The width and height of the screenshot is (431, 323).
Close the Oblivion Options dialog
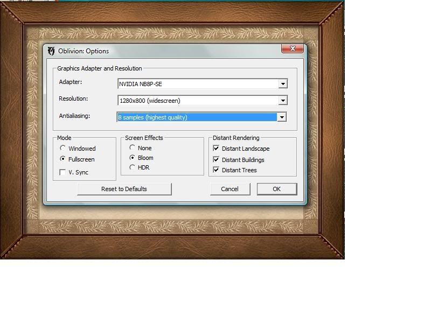click(x=293, y=48)
